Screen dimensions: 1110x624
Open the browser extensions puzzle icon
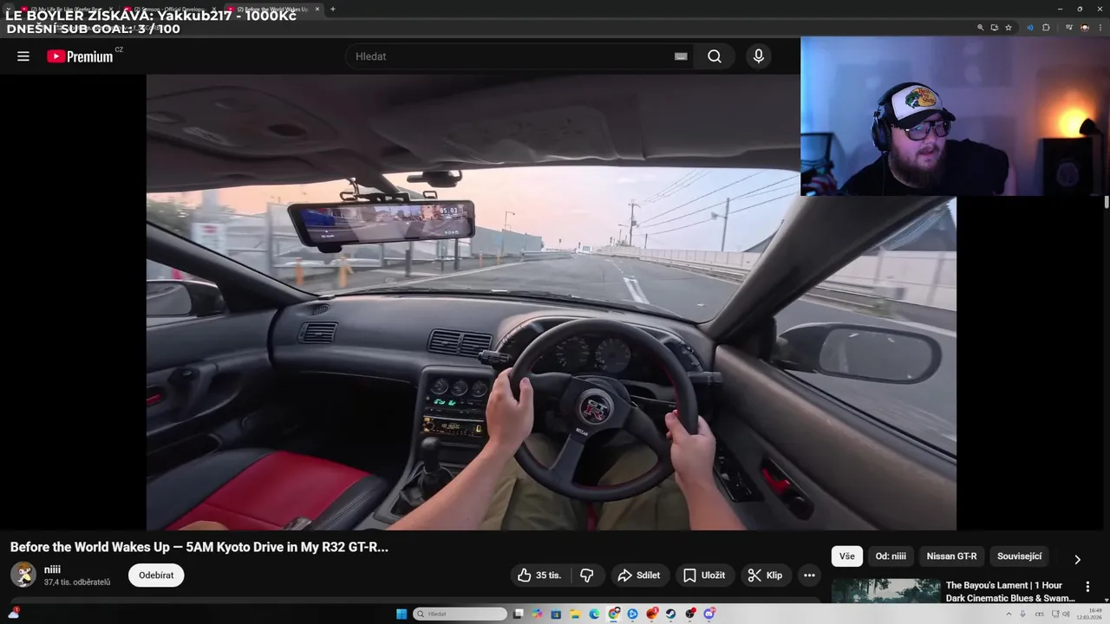[x=1046, y=28]
